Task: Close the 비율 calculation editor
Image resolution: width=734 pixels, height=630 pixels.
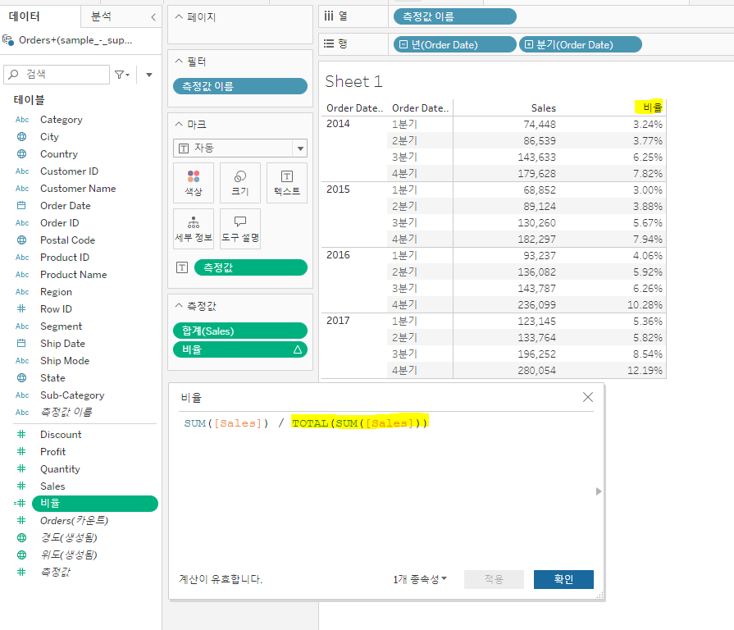Action: [x=588, y=397]
